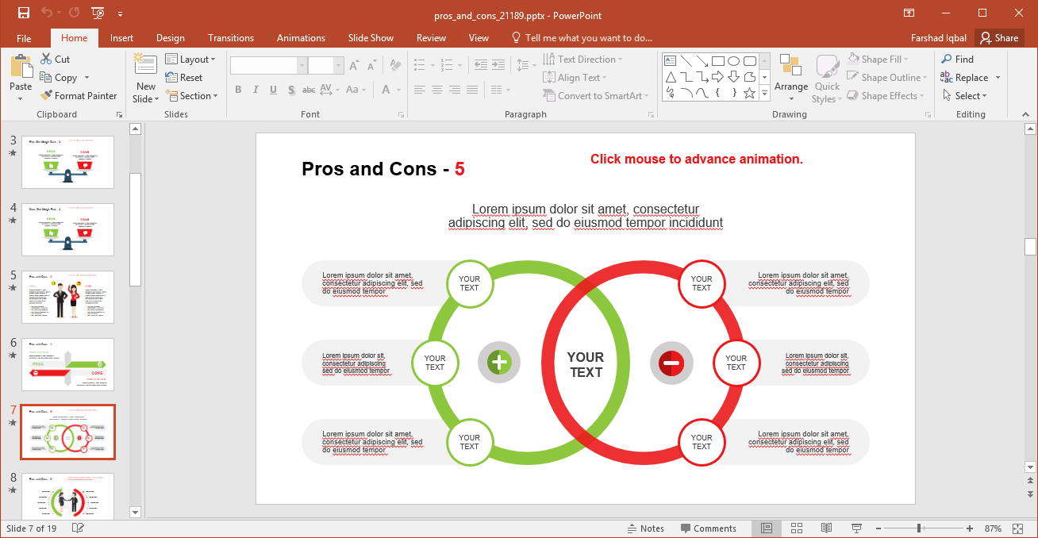Screen dimensions: 1038x538
Task: Open the Arrange tool
Action: 790,78
